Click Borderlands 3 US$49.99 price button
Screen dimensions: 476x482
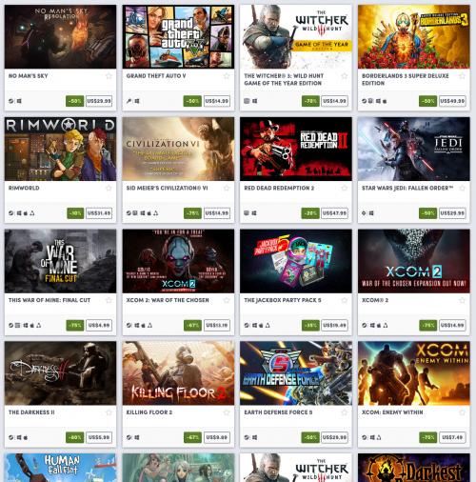pos(452,101)
